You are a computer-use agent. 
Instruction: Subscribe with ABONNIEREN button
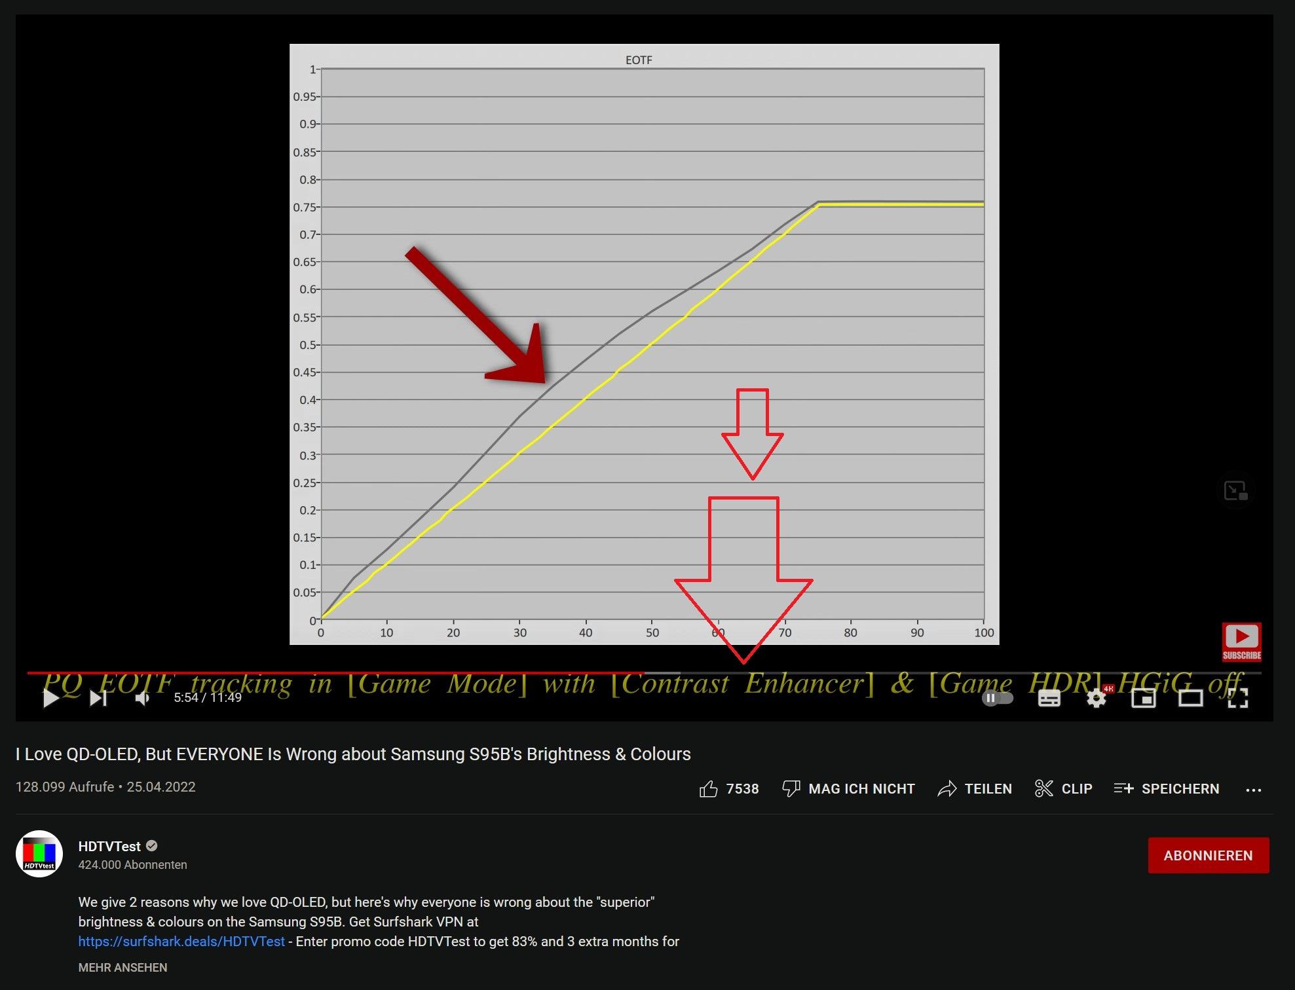(x=1208, y=855)
